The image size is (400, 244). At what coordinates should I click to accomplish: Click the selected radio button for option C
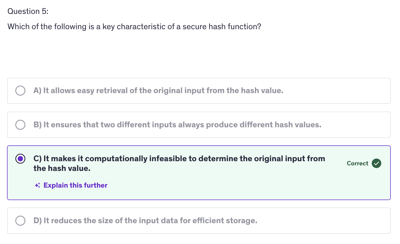[x=20, y=159]
